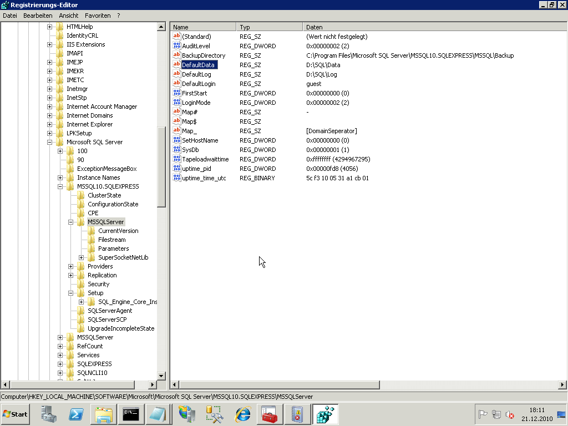Open the Bearbeiten menu
This screenshot has width=568, height=426.
pyautogui.click(x=38, y=16)
